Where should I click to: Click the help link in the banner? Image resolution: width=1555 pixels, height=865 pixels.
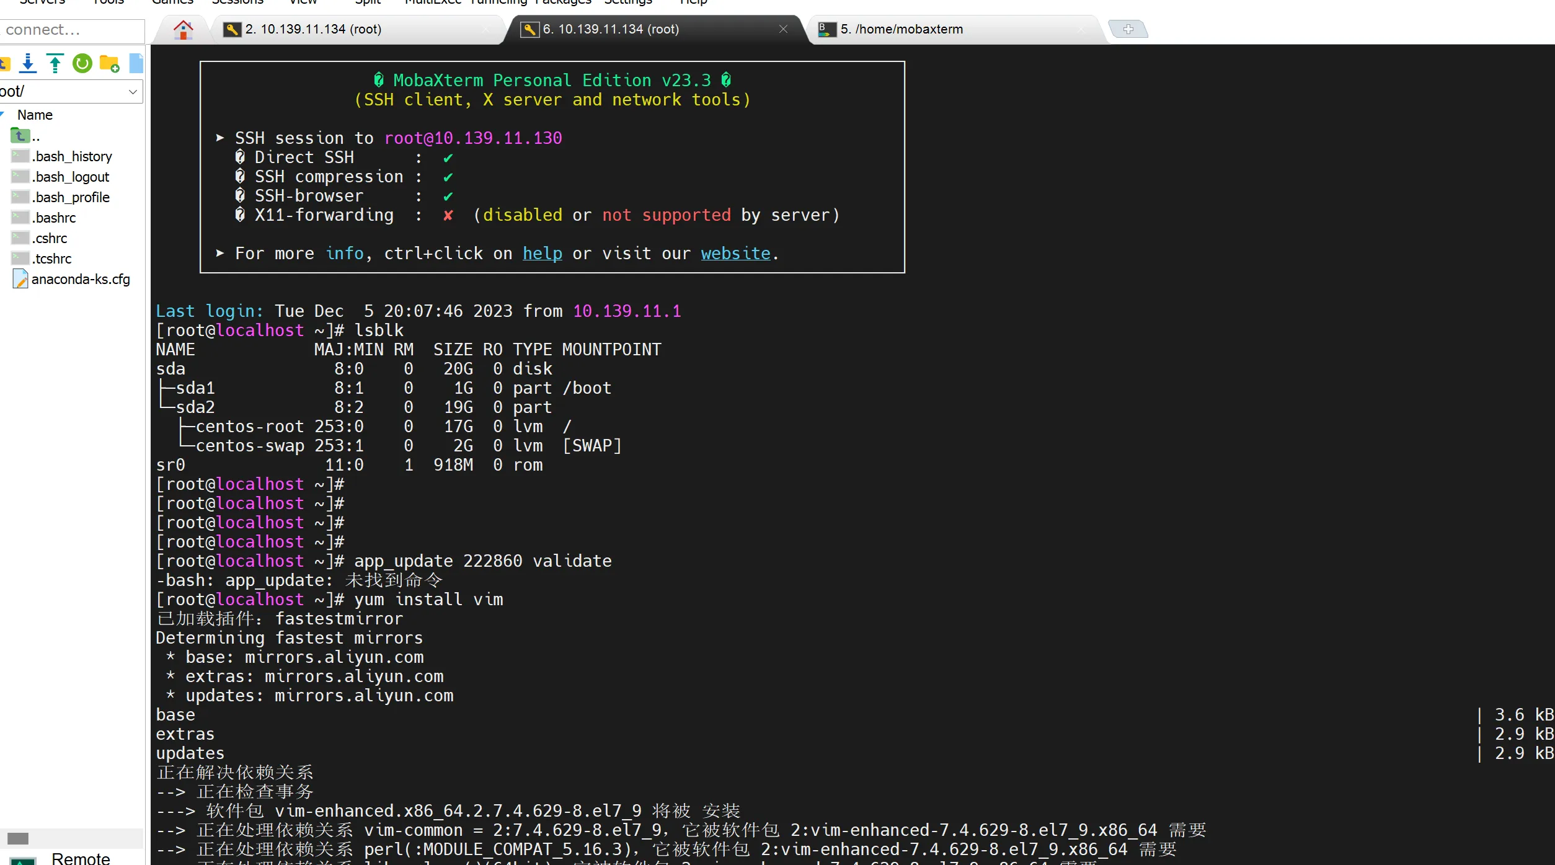point(542,254)
